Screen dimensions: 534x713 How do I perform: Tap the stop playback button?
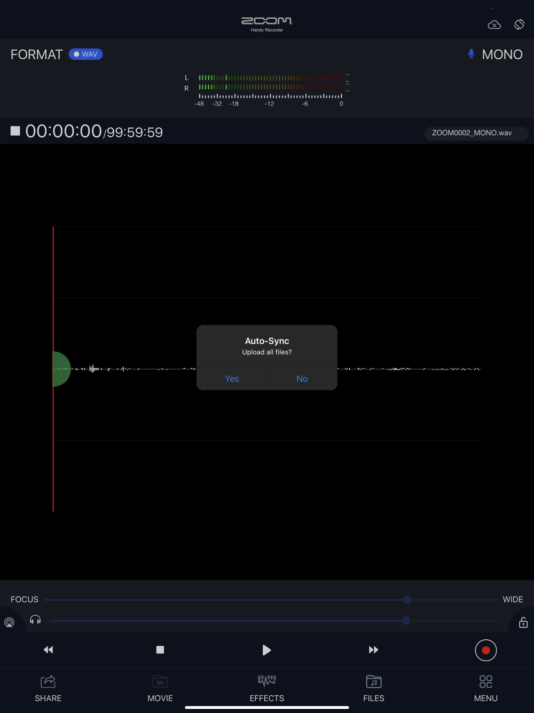[160, 650]
